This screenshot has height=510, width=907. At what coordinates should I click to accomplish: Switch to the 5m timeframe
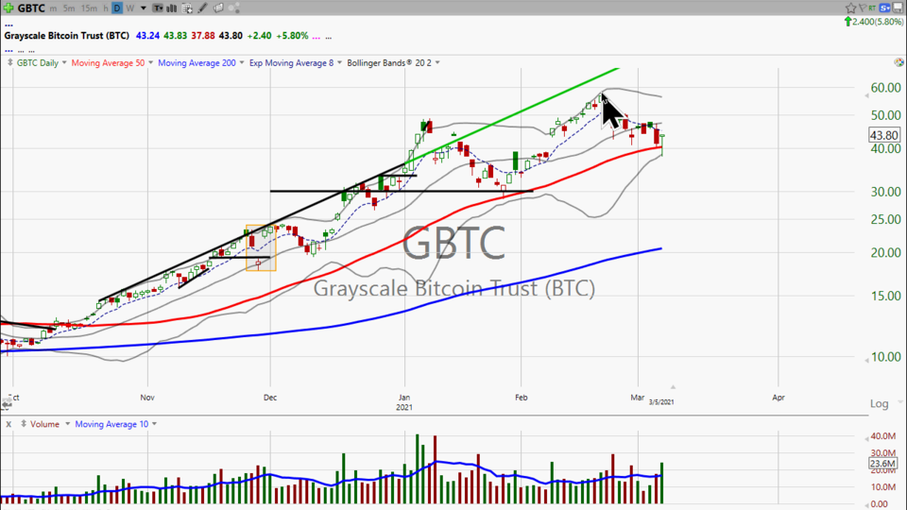[x=69, y=8]
